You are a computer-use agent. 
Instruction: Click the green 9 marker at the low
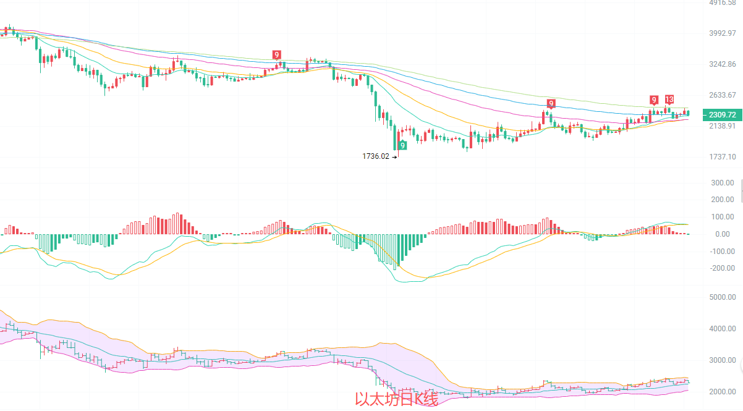[x=402, y=145]
